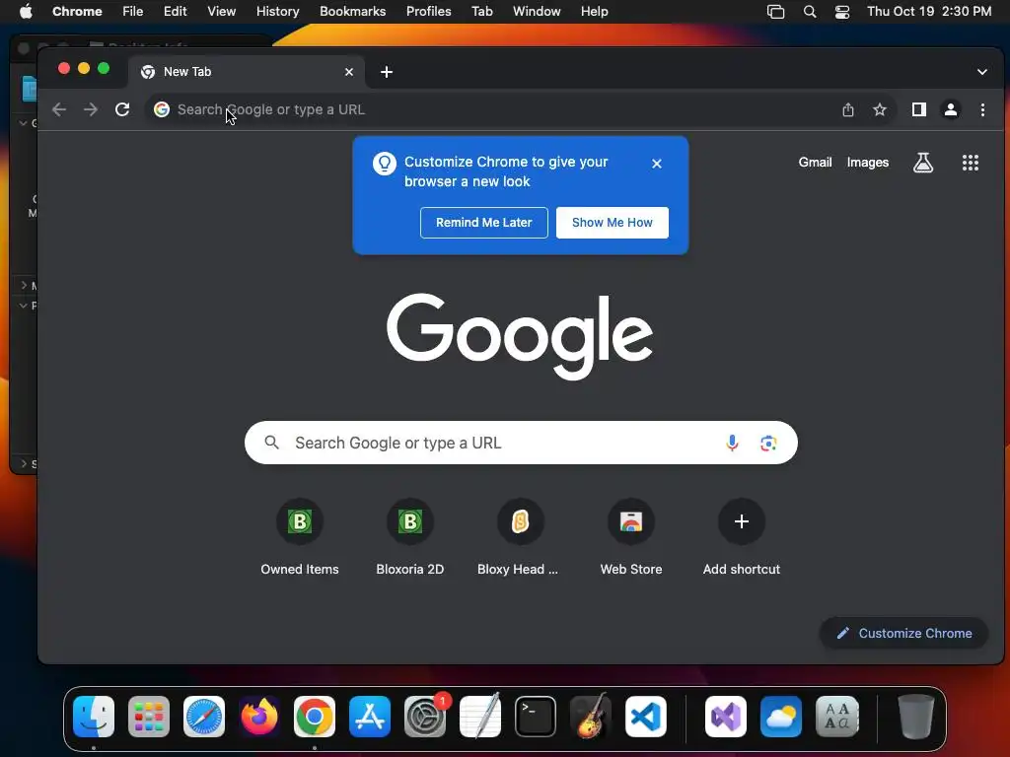Click the date and time display
The width and height of the screenshot is (1010, 757).
coord(929,12)
